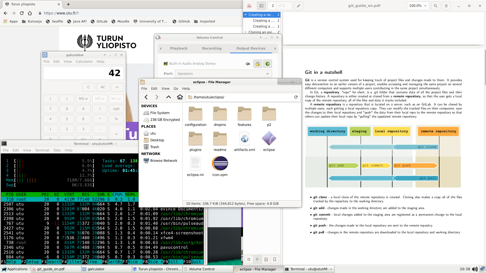
Task: Select the icon.xpm file
Action: click(x=220, y=166)
